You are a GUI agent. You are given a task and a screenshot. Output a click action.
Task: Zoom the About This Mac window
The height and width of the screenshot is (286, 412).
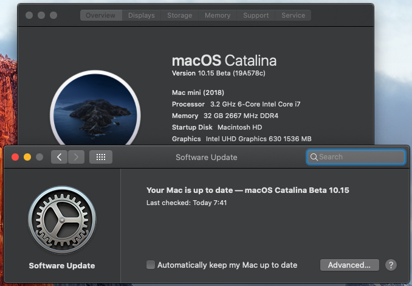pos(53,15)
